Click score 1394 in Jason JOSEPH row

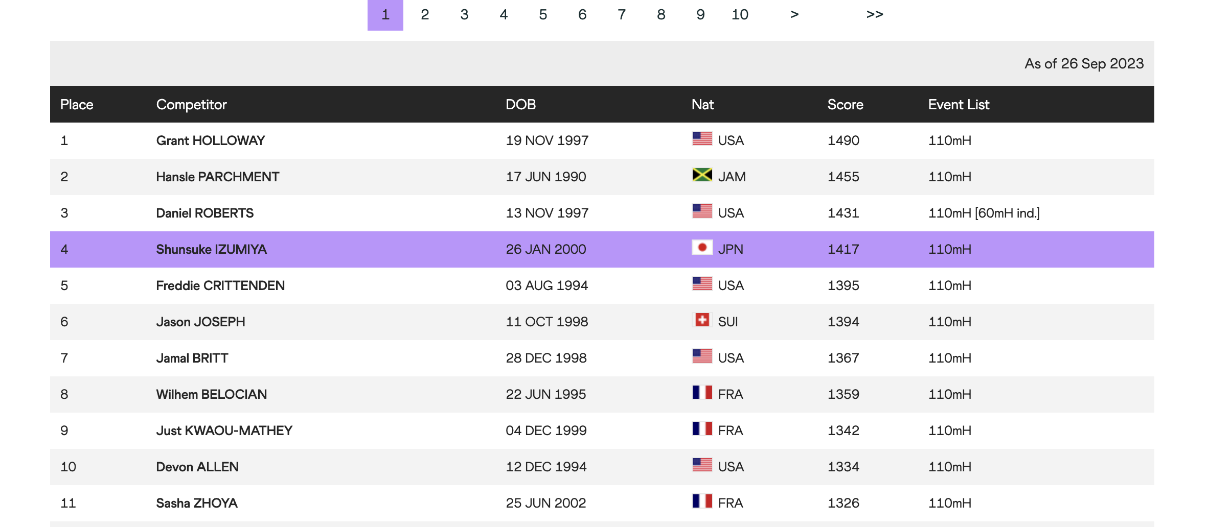click(x=844, y=322)
